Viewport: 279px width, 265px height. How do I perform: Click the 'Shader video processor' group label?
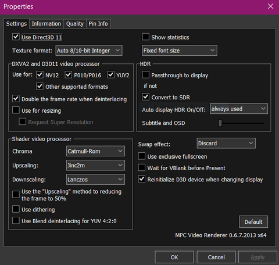point(42,139)
